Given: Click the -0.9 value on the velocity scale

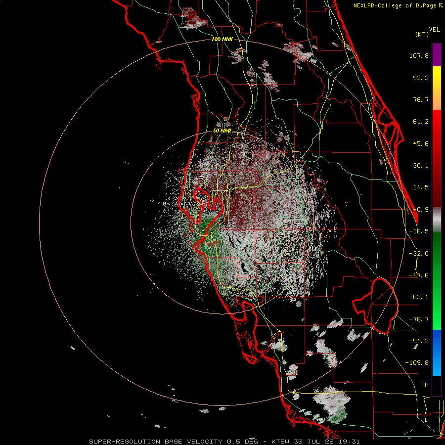Looking at the screenshot, I should pos(421,210).
